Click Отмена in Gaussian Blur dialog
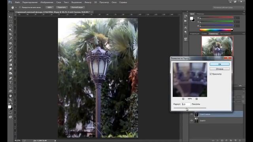 tap(220, 69)
